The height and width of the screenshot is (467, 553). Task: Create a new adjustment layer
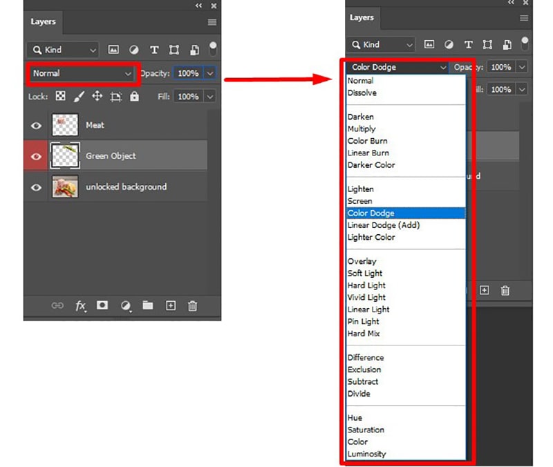tap(125, 305)
